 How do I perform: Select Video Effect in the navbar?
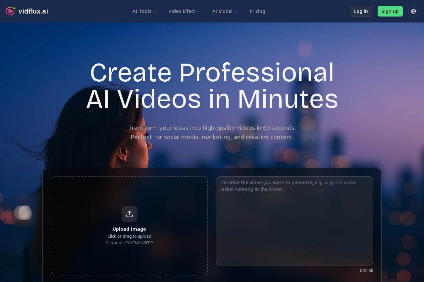click(x=182, y=11)
